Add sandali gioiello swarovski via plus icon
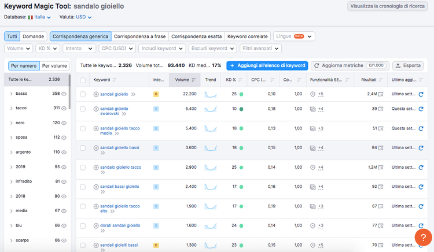 (96, 109)
